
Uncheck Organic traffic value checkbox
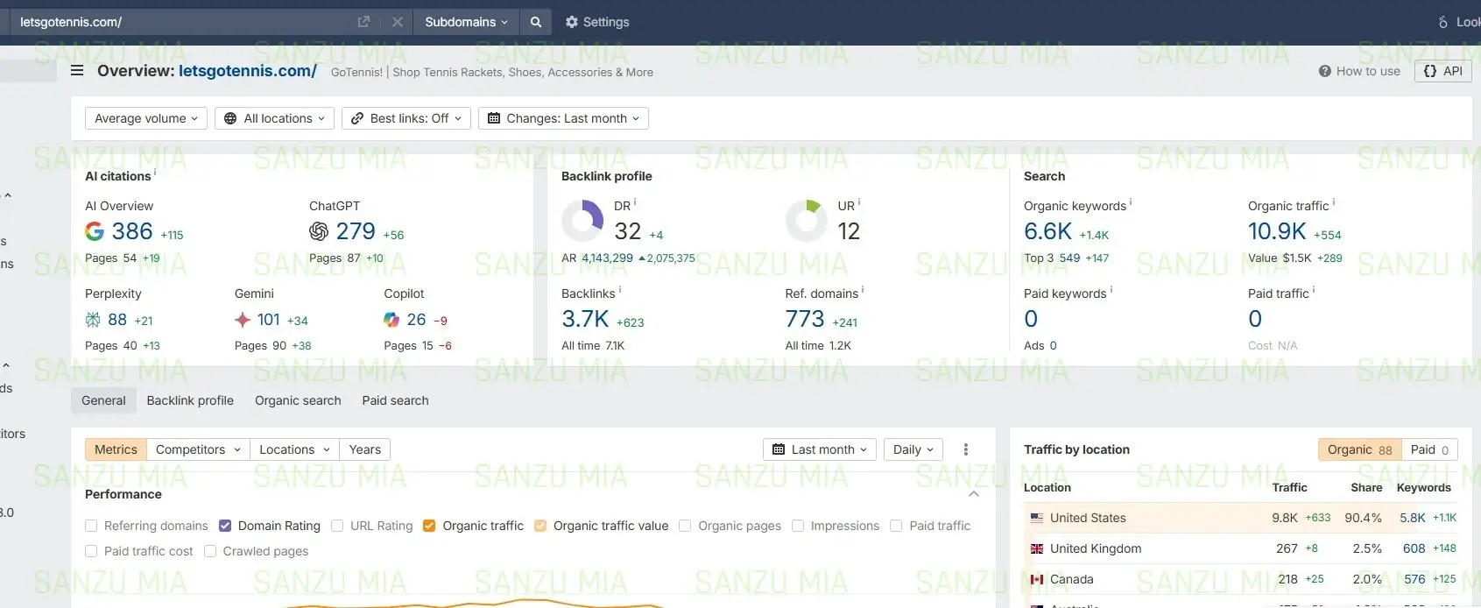click(540, 526)
